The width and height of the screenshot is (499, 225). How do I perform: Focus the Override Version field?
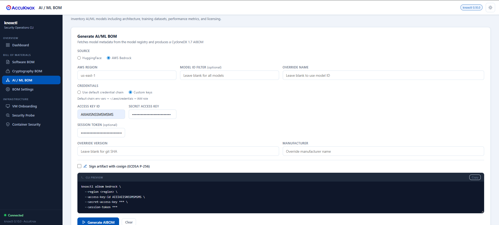point(178,151)
